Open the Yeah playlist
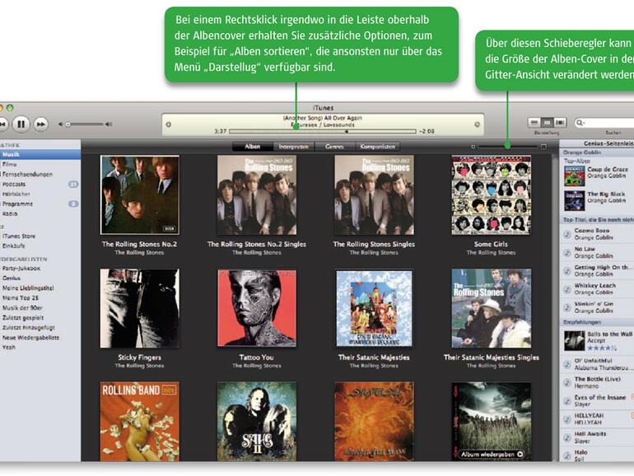 [40, 347]
